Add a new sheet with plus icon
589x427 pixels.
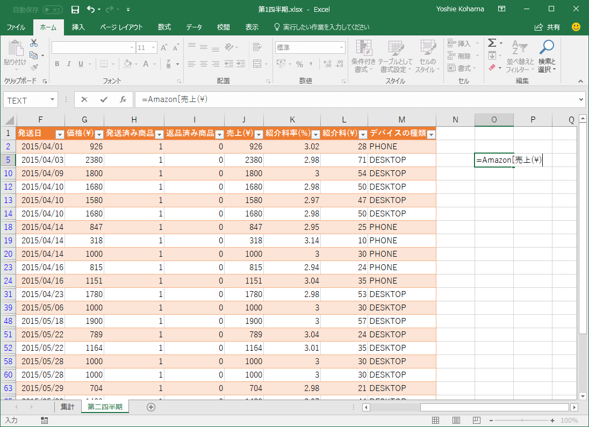[151, 407]
